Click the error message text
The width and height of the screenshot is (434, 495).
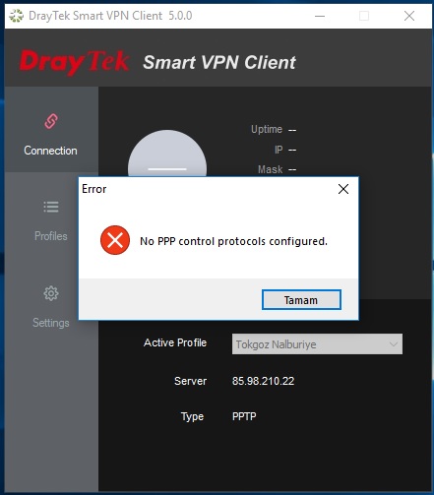point(233,241)
